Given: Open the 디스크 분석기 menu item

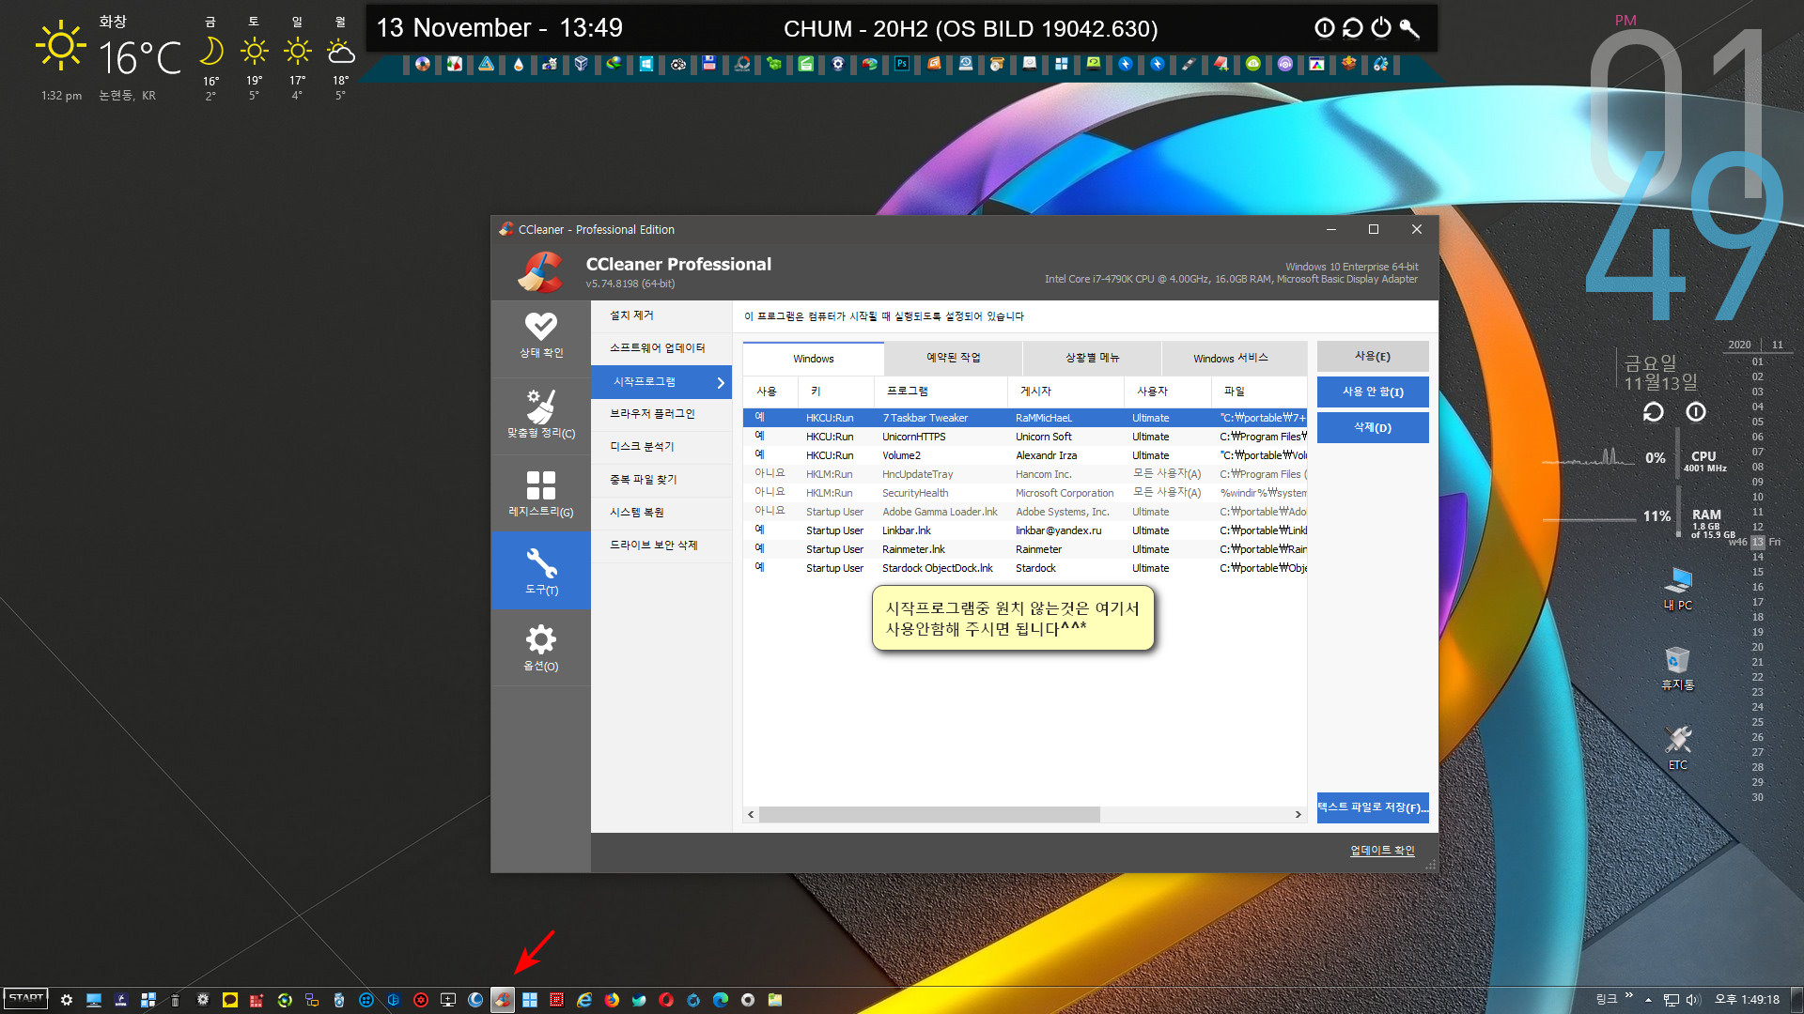Looking at the screenshot, I should click(x=661, y=447).
